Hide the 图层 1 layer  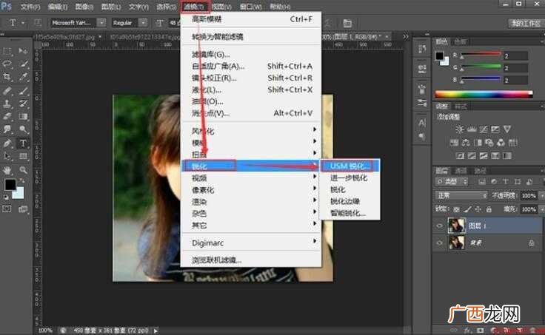tap(439, 226)
